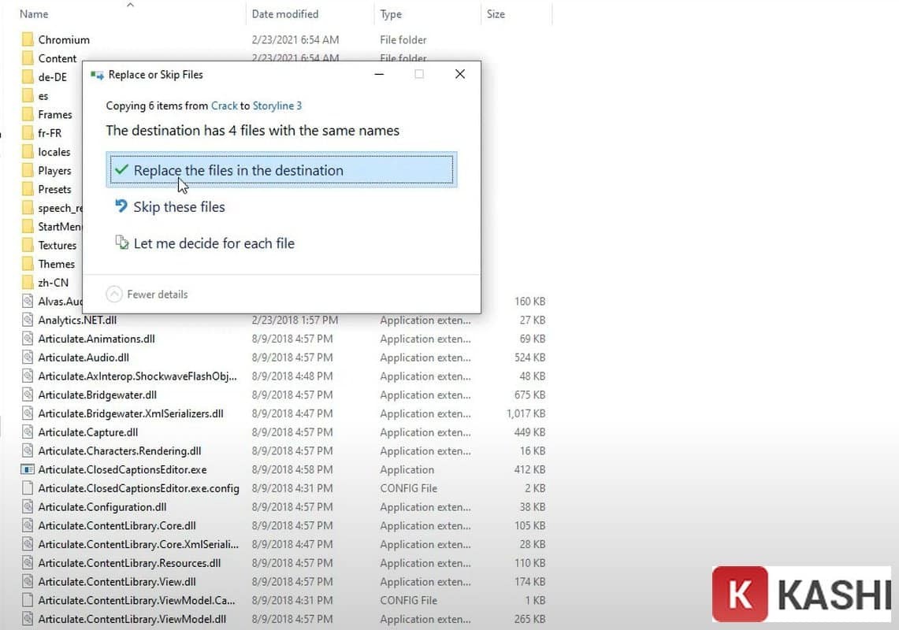
Task: Close the Replace or Skip Files dialog
Action: coord(460,74)
